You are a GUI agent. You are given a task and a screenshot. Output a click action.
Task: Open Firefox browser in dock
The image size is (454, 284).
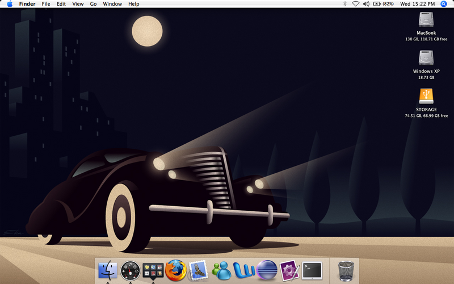tap(176, 270)
